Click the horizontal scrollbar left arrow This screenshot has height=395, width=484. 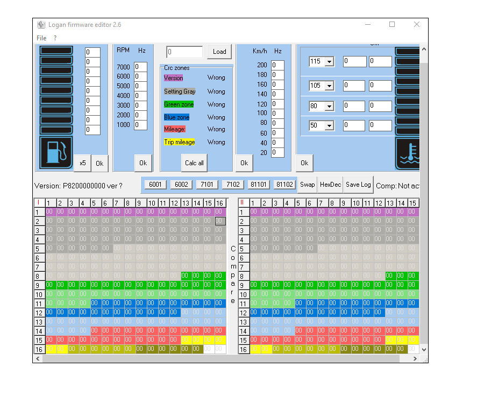click(38, 358)
